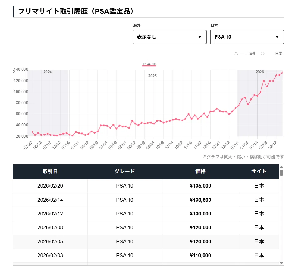
Task: Click the 02/12 x-axis date label
Action: click(x=273, y=145)
